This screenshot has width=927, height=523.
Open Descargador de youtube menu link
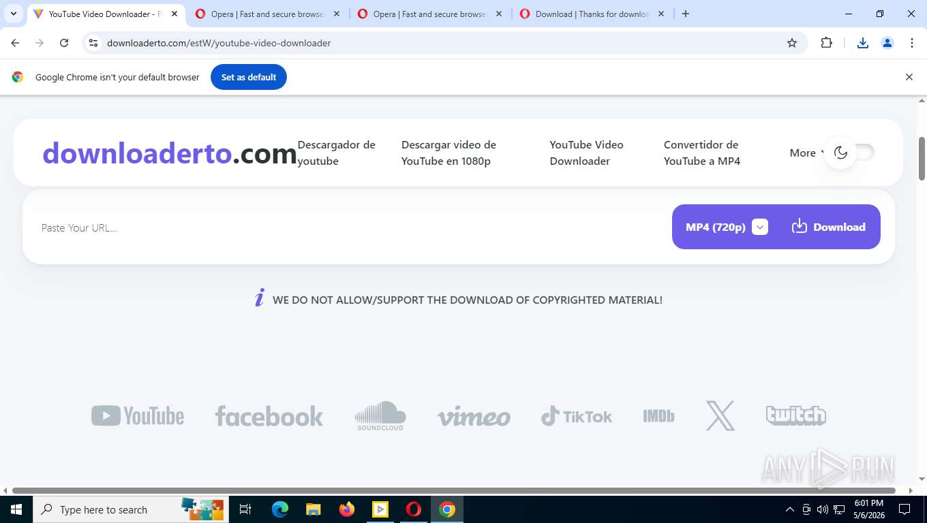click(x=337, y=153)
